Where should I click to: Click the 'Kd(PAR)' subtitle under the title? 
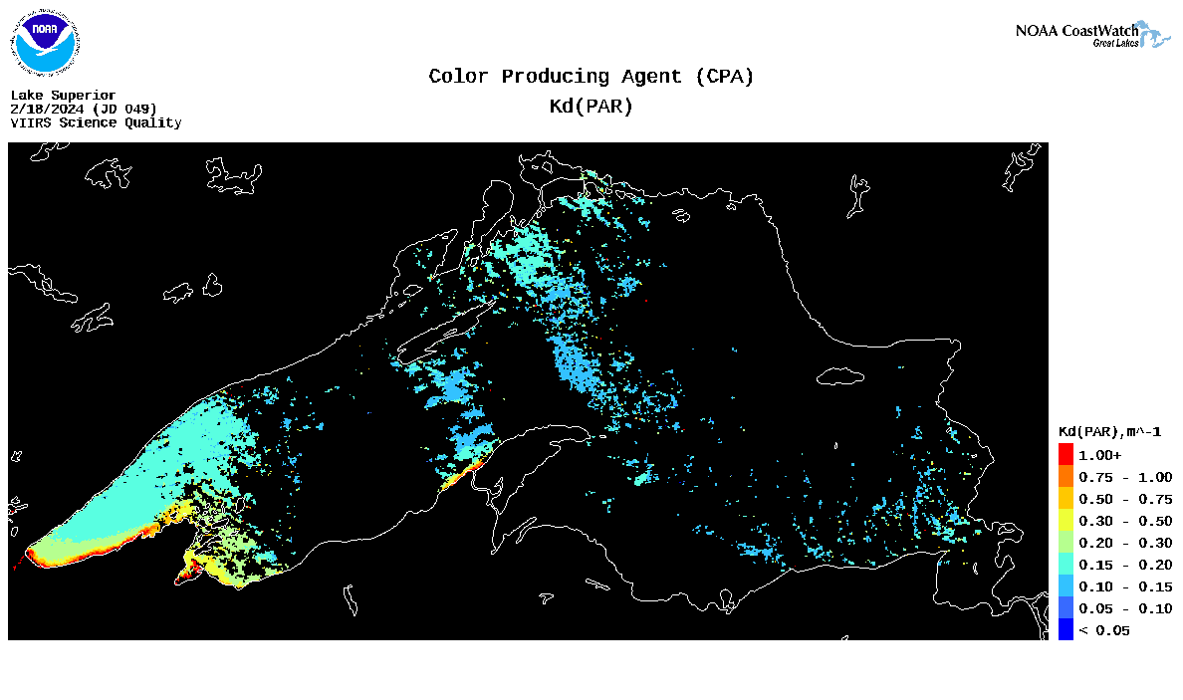click(591, 107)
